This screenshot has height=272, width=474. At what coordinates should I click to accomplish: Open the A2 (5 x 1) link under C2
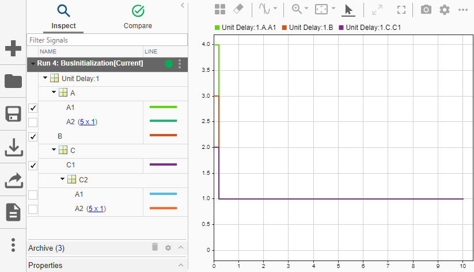[x=96, y=209]
